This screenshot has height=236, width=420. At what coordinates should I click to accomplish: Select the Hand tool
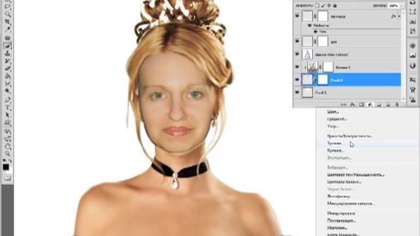[x=8, y=147]
